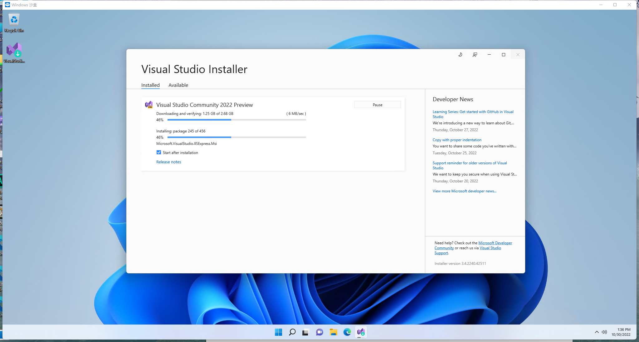Image resolution: width=639 pixels, height=342 pixels.
Task: Click the provide feedback icon
Action: [475, 55]
